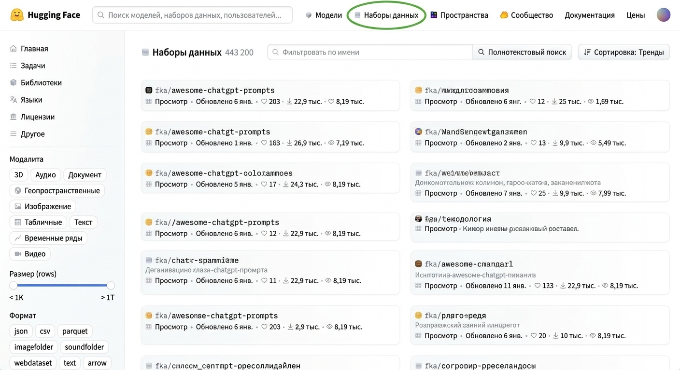The height and width of the screenshot is (370, 680).
Task: Click the Полнотекстовый поиск button
Action: [x=522, y=52]
